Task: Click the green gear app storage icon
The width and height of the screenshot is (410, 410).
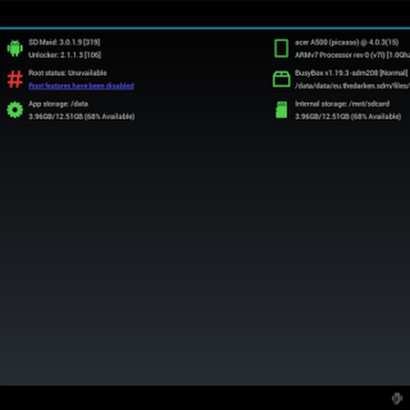Action: tap(15, 110)
